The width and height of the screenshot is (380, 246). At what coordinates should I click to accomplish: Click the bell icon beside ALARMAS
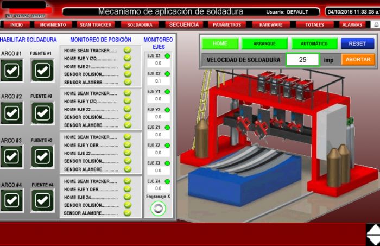(x=376, y=24)
